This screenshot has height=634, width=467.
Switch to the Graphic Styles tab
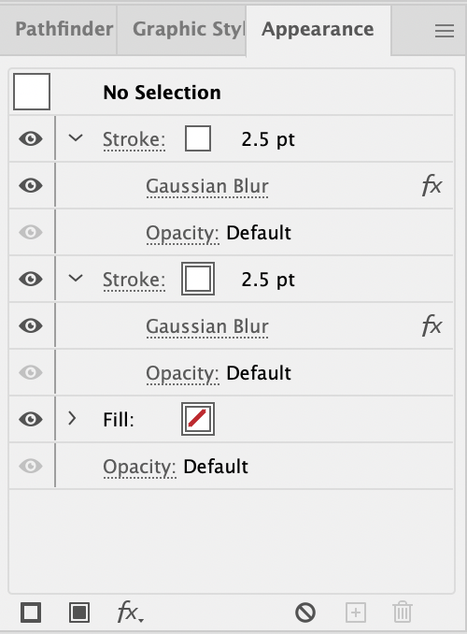189,29
